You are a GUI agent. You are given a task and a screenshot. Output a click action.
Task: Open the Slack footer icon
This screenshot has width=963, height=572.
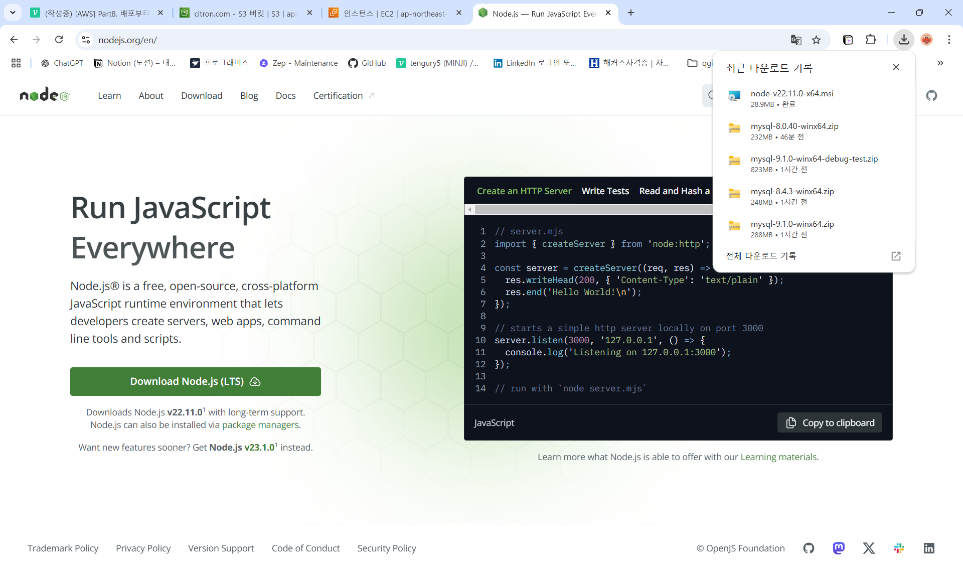[x=899, y=548]
